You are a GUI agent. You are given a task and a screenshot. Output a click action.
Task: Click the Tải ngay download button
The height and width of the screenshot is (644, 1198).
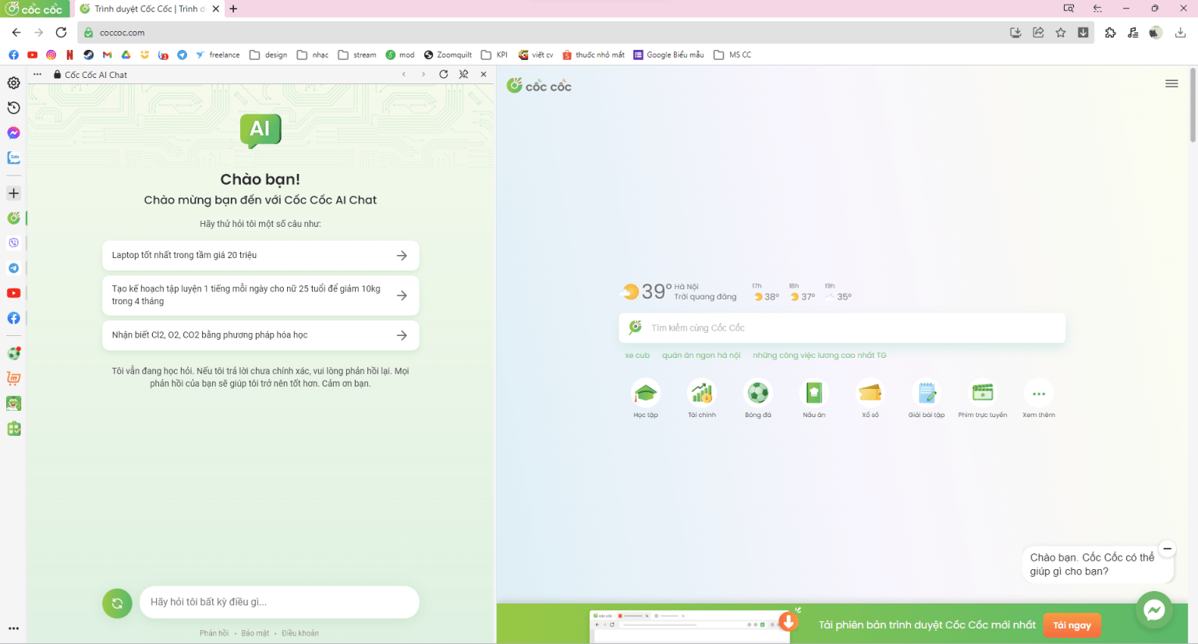(x=1072, y=625)
